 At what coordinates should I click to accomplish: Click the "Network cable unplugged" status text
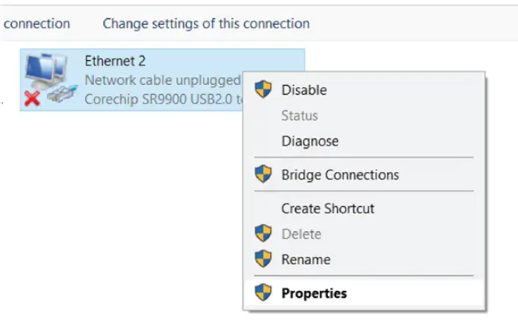(162, 80)
